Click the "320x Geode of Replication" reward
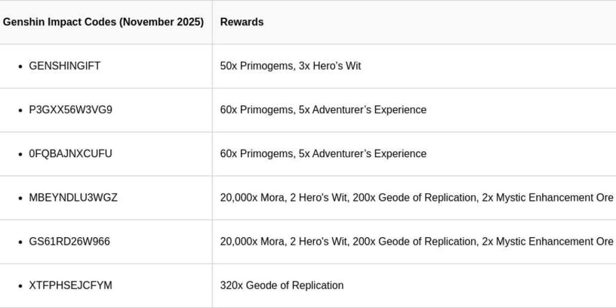Screen dimensions: 616x308 [282, 285]
